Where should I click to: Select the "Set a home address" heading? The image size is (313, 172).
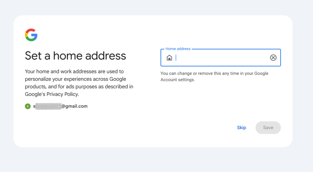coord(75,56)
